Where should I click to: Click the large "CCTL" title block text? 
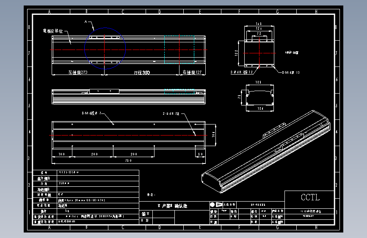click(x=310, y=197)
